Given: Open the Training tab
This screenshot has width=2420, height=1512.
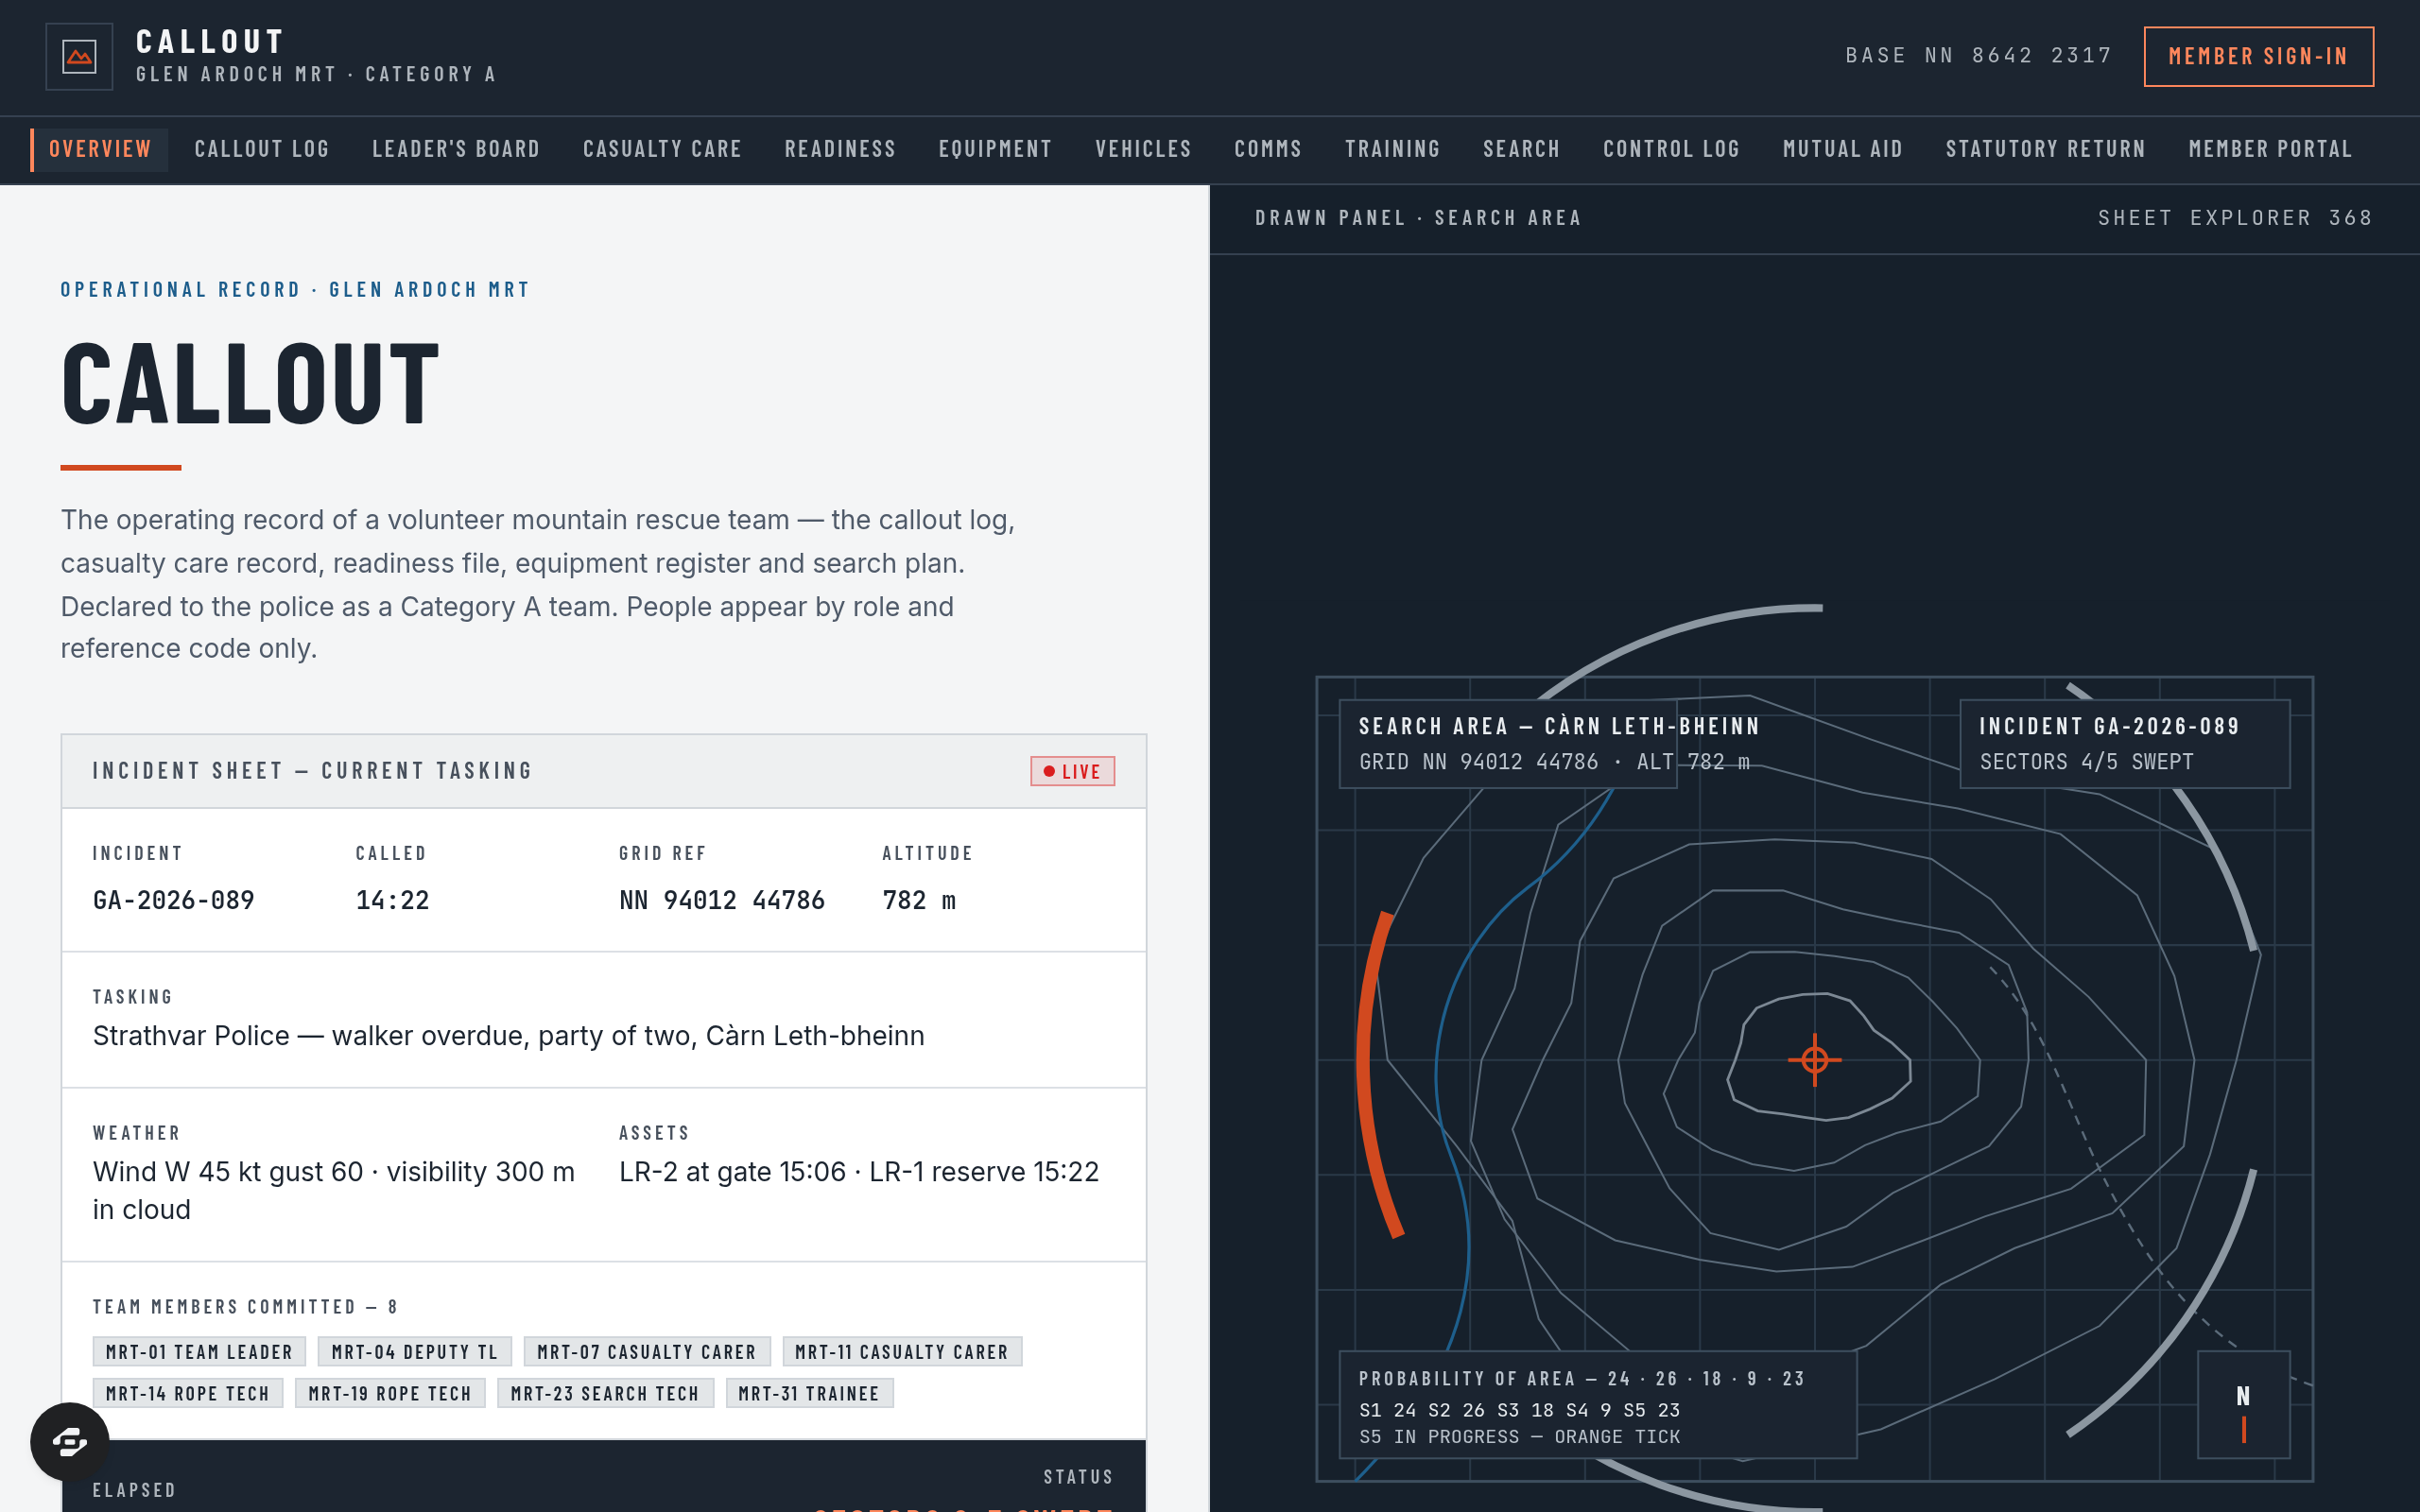Looking at the screenshot, I should pos(1392,149).
